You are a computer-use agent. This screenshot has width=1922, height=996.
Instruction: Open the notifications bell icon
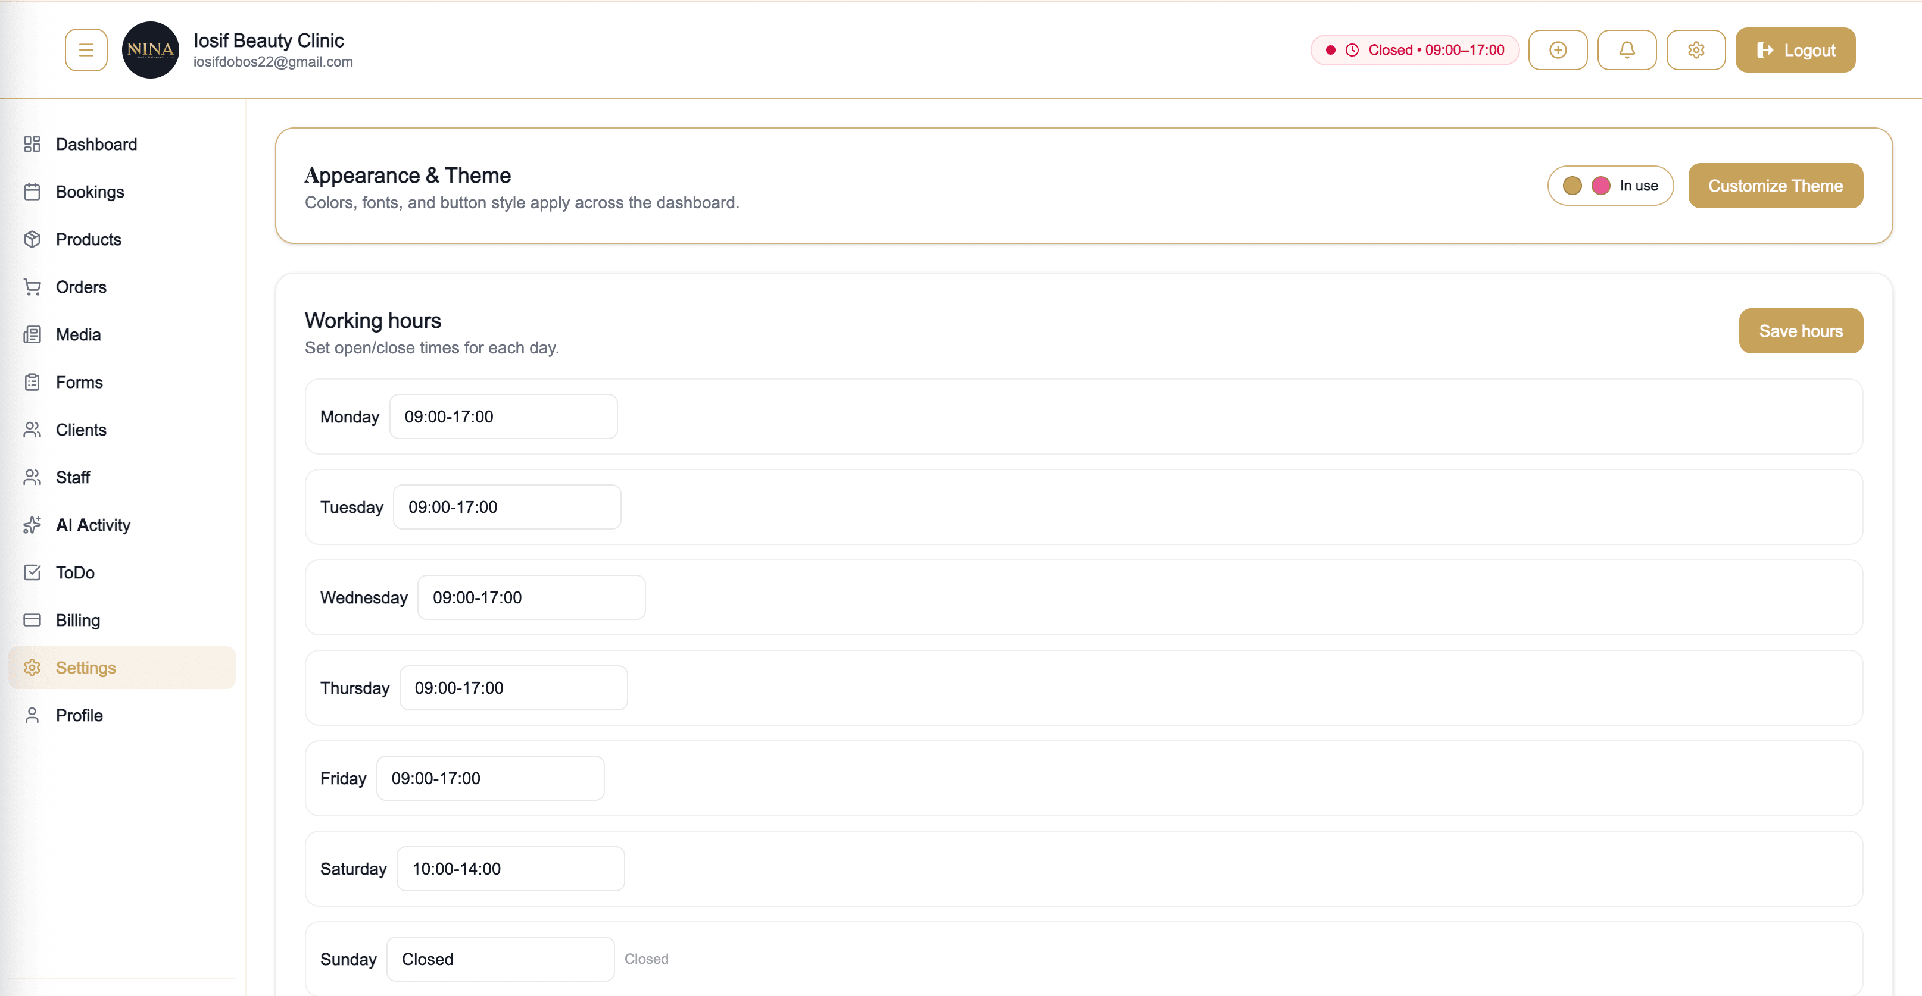point(1627,50)
